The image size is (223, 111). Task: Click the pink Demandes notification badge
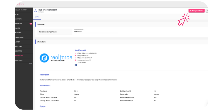click(x=31, y=24)
